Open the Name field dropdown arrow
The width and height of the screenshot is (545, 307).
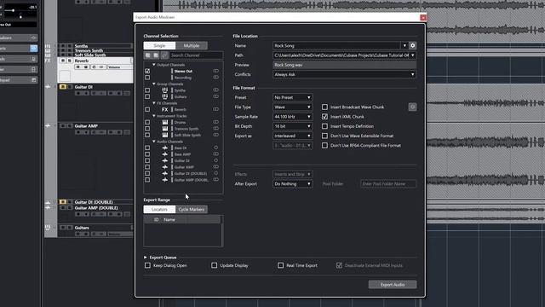click(404, 45)
